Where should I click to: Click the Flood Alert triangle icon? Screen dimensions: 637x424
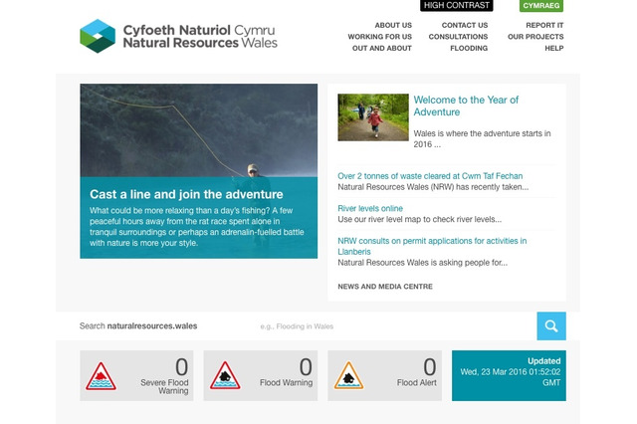348,375
